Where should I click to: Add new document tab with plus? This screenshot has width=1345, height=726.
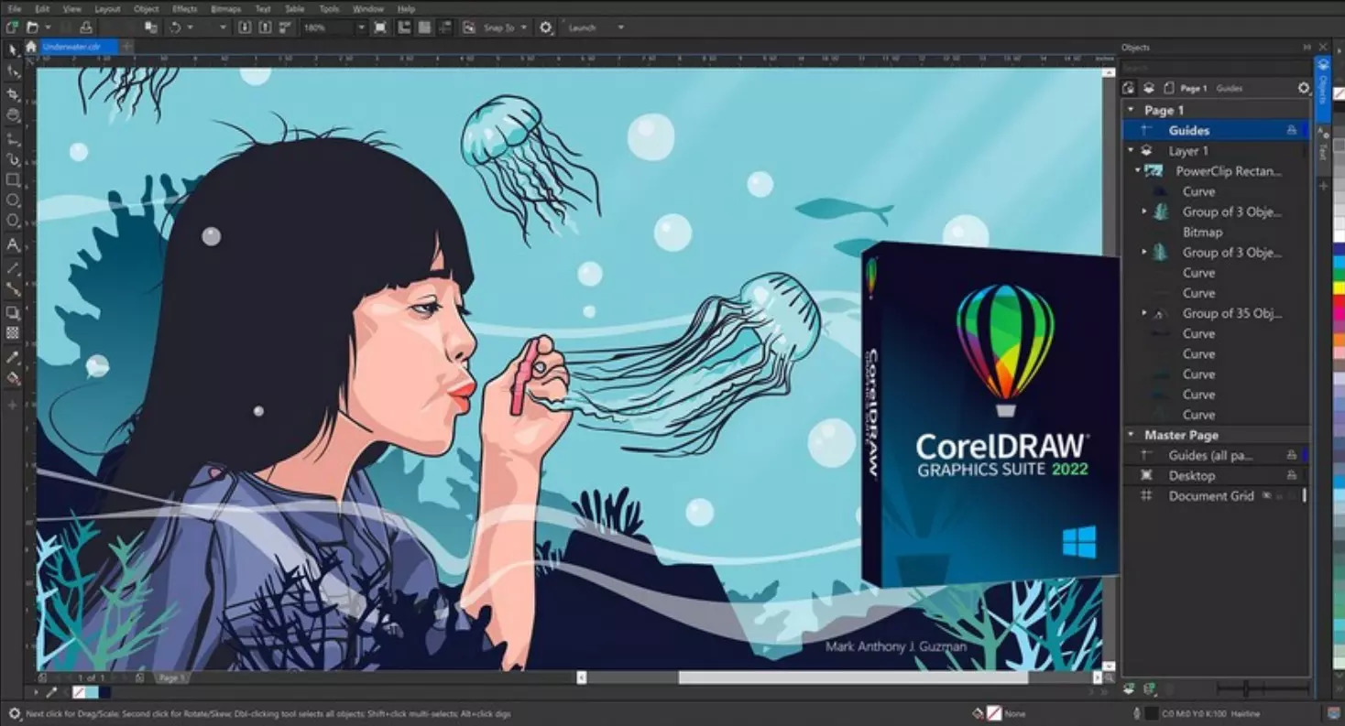click(x=126, y=47)
